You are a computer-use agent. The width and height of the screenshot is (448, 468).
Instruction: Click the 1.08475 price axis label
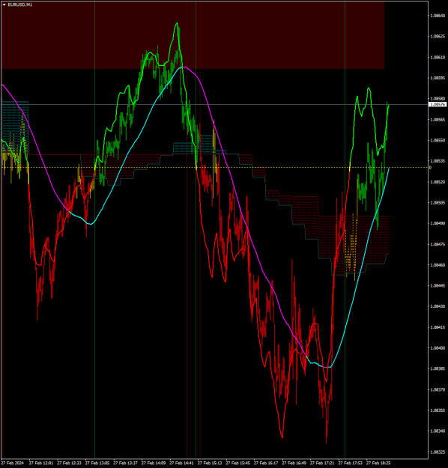tap(438, 244)
